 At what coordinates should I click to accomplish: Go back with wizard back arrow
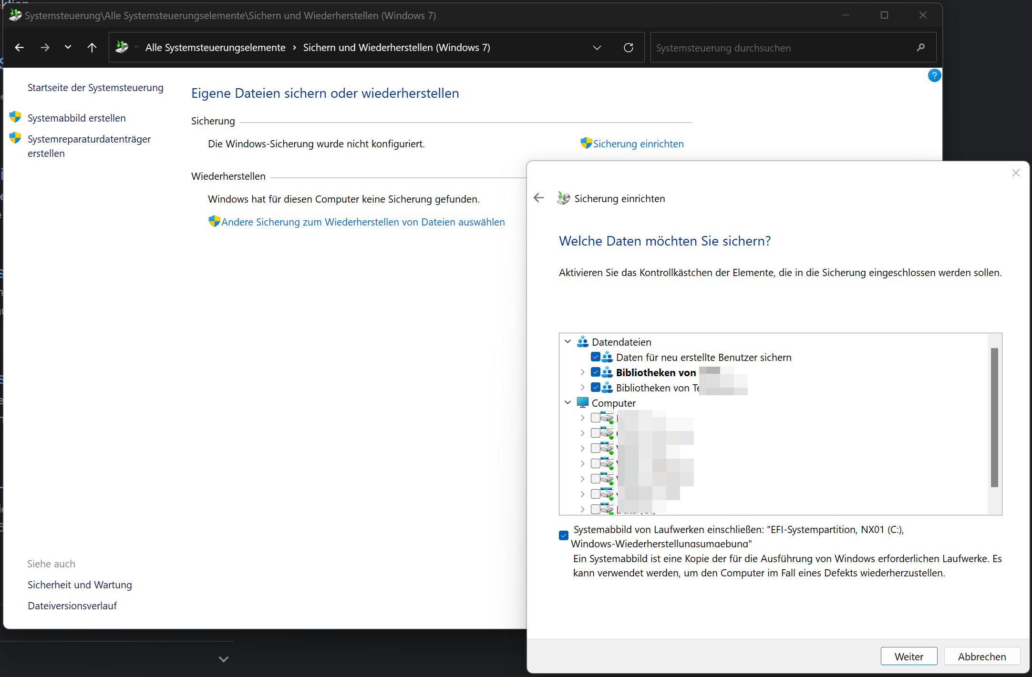tap(539, 198)
